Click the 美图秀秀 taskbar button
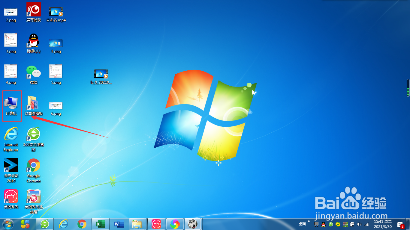The image size is (410, 230). (156, 224)
